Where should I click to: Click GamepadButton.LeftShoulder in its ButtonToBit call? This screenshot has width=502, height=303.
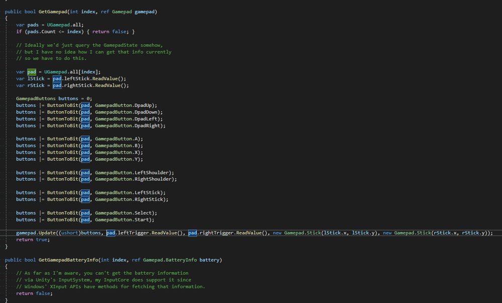(131, 172)
